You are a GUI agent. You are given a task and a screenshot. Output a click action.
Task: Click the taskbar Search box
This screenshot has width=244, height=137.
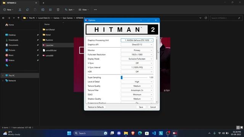point(91,133)
